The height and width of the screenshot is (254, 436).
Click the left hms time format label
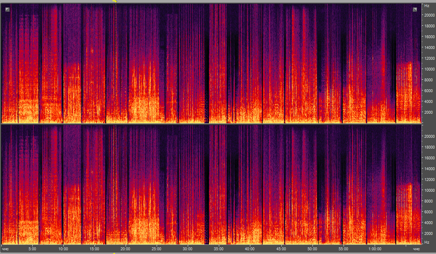point(5,249)
